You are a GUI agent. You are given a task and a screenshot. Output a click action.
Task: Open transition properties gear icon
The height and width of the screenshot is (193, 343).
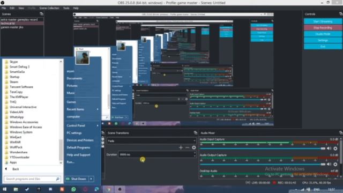click(194, 148)
